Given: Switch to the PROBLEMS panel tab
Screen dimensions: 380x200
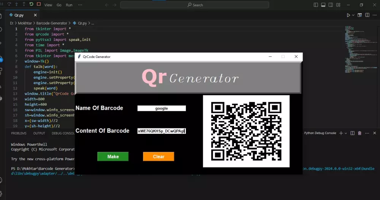Looking at the screenshot, I should 19,133.
